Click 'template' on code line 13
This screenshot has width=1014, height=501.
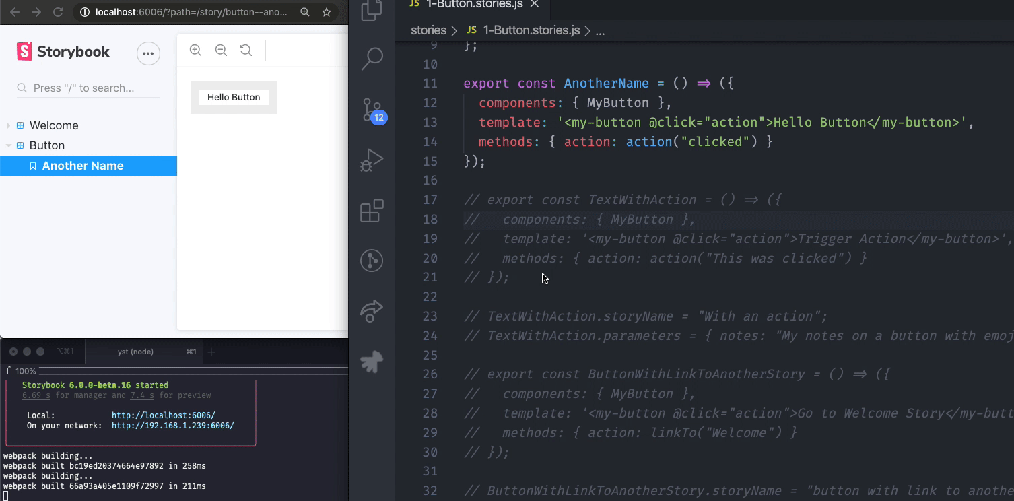(510, 123)
